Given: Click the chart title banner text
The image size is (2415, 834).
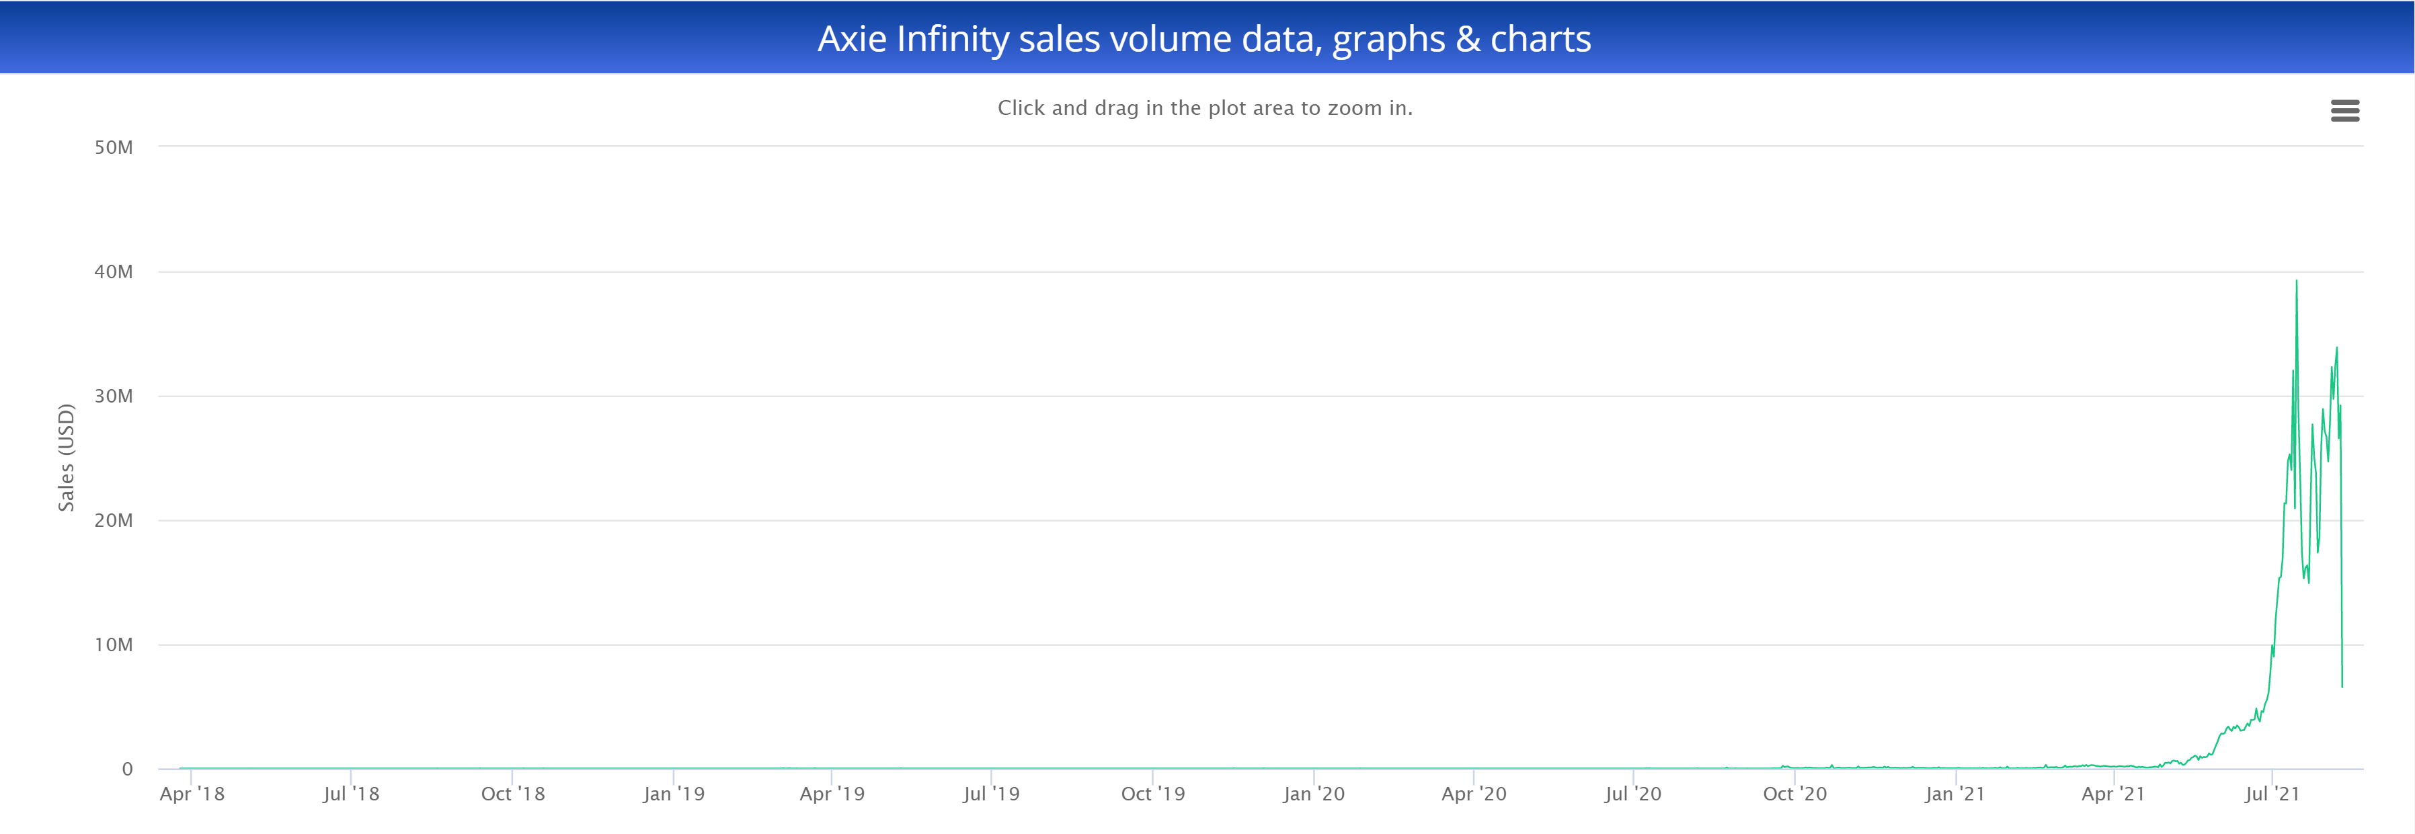Looking at the screenshot, I should tap(1207, 40).
